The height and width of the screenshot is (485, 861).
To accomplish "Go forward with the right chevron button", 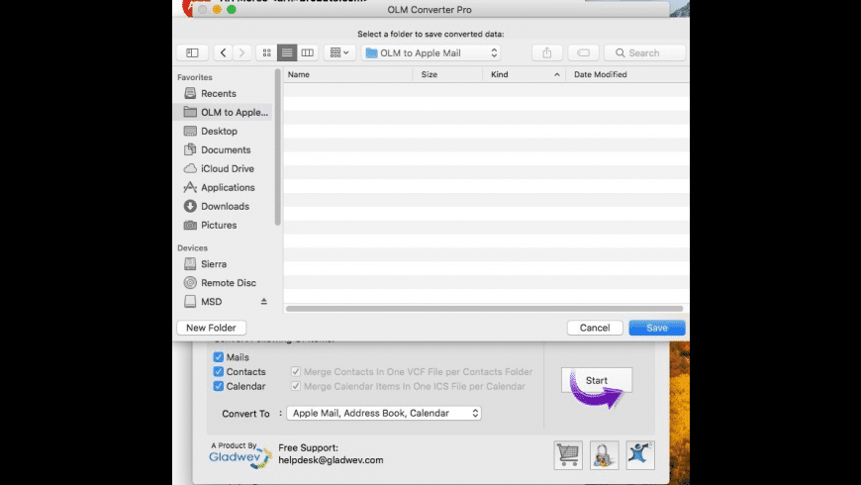I will pyautogui.click(x=241, y=52).
